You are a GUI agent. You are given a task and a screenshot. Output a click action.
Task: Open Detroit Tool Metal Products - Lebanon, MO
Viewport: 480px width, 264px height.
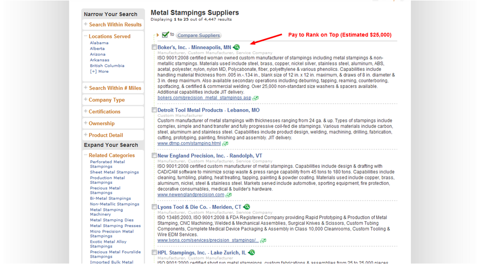pyautogui.click(x=208, y=110)
